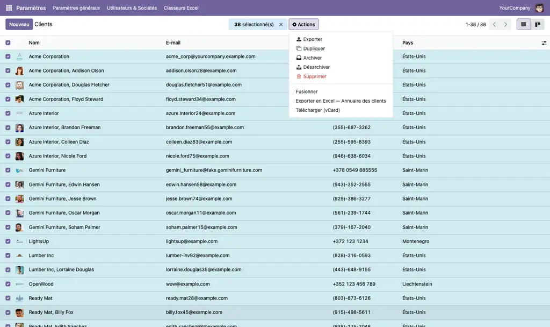Open Paramètres généraux menu

tap(76, 8)
